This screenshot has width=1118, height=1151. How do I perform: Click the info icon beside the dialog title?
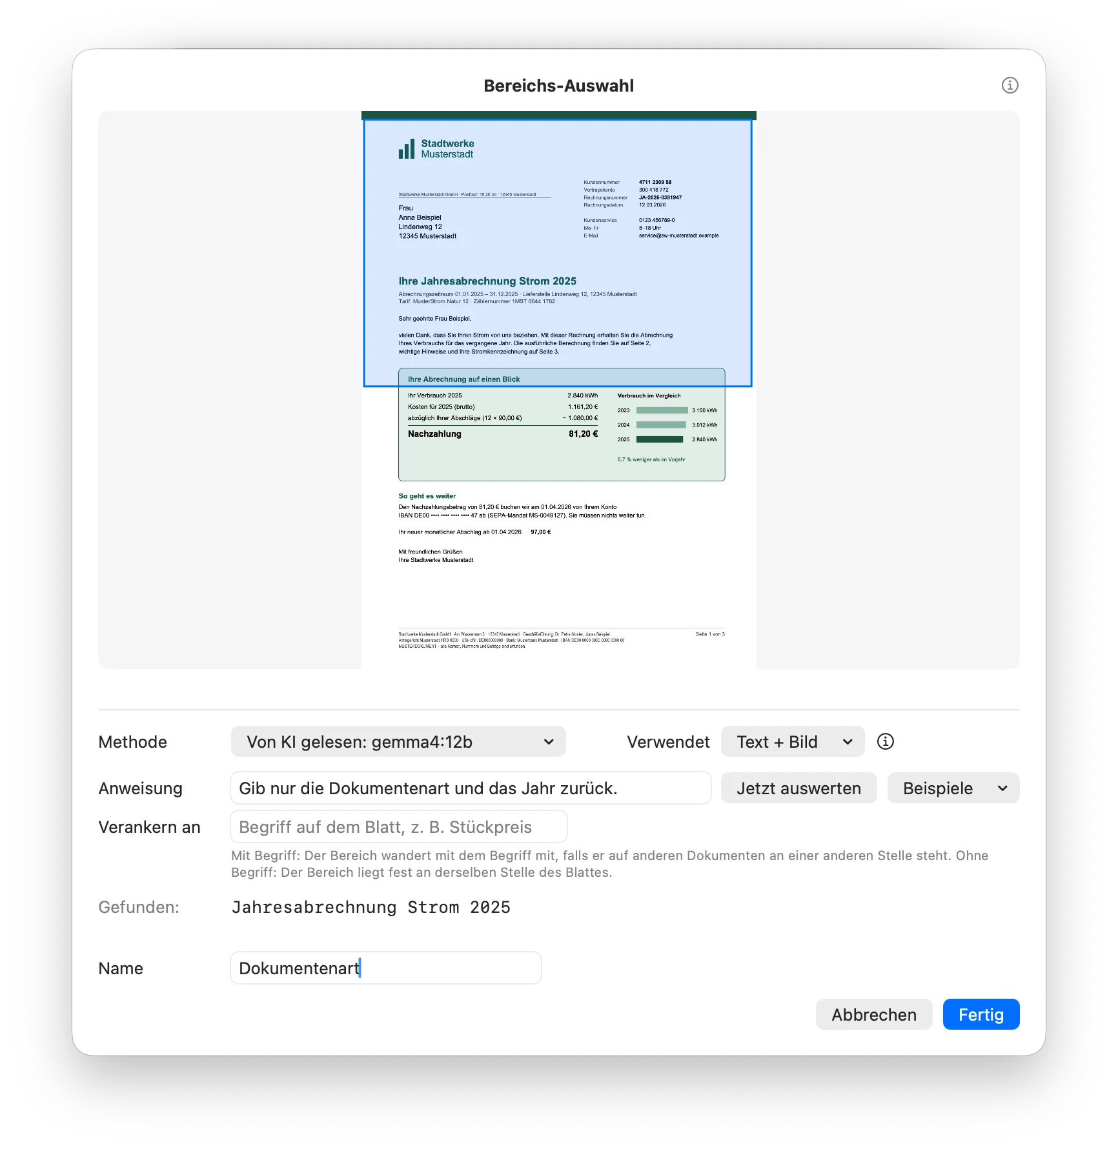click(x=1010, y=85)
